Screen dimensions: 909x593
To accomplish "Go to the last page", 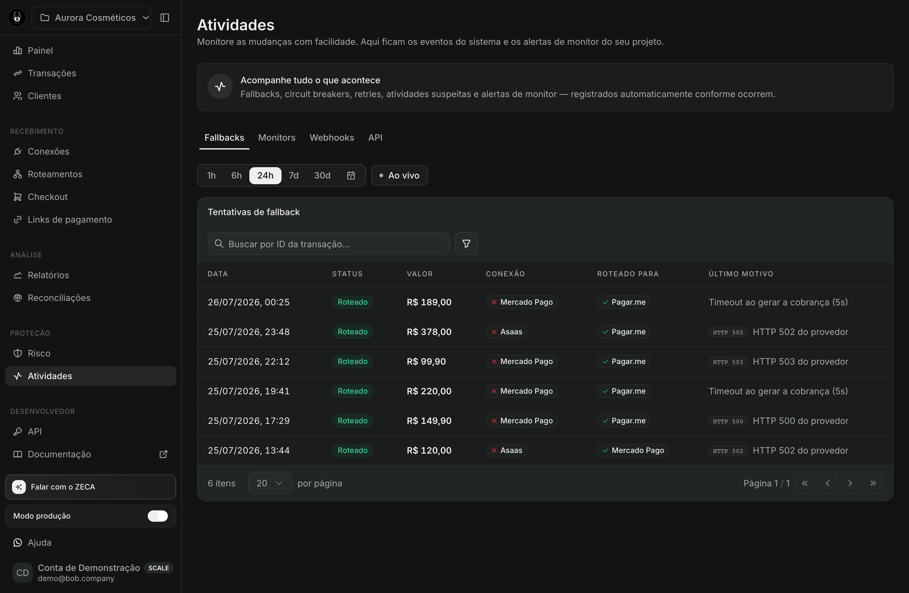I will (x=873, y=484).
